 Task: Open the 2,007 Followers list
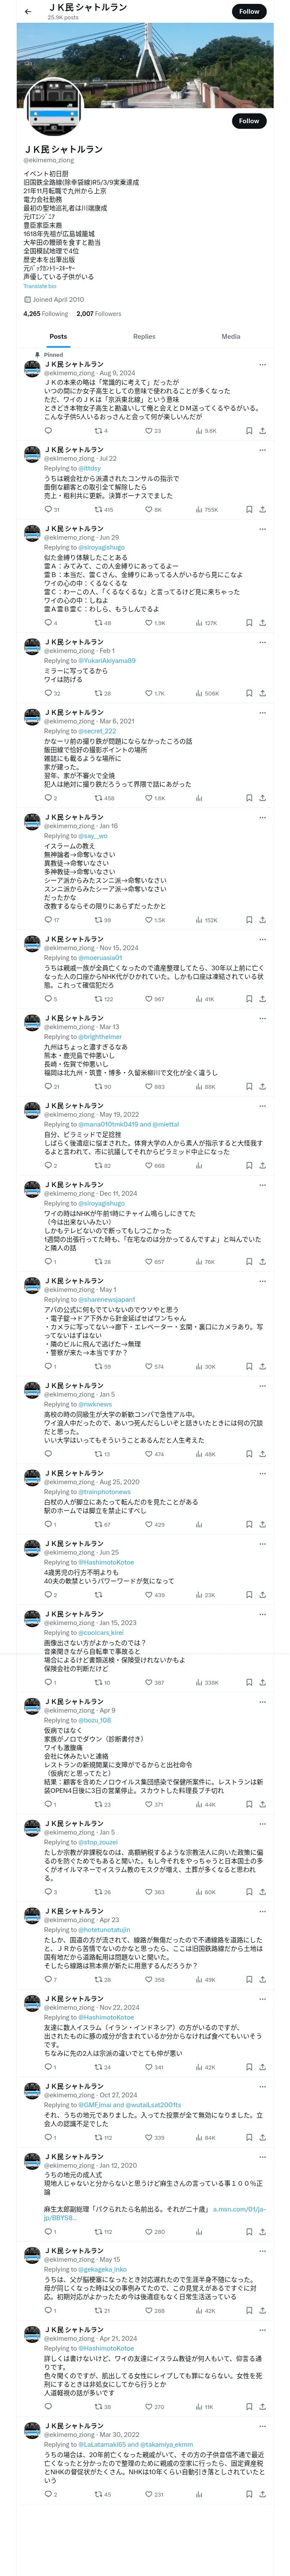pos(99,313)
